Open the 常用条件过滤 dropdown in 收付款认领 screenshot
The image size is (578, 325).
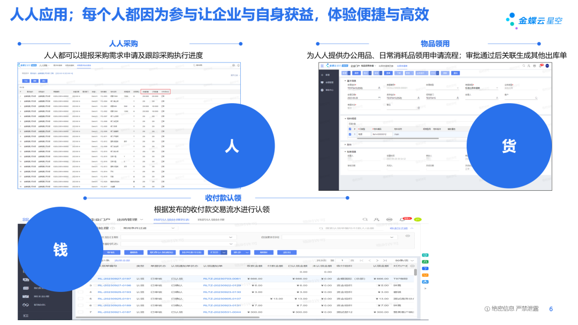click(149, 228)
